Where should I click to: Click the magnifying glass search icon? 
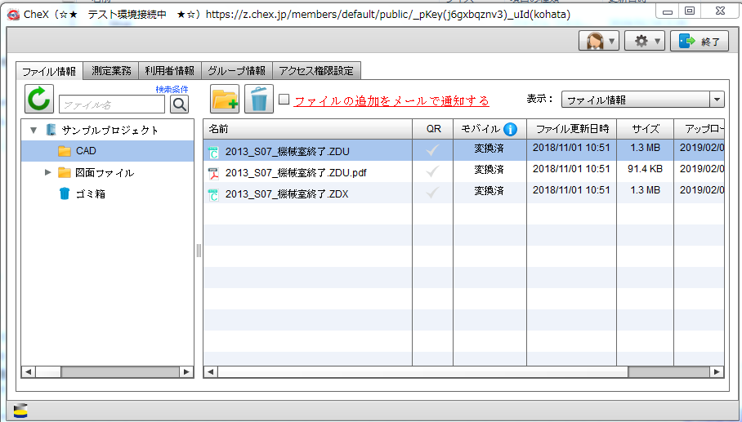point(179,104)
